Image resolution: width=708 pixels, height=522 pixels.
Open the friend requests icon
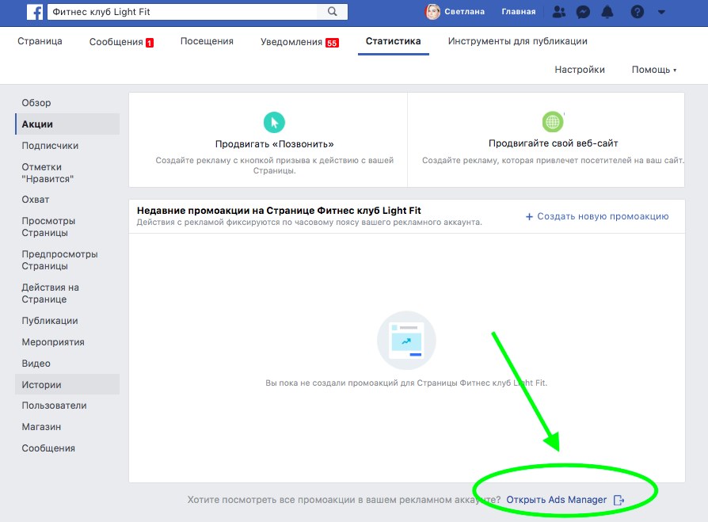tap(559, 12)
